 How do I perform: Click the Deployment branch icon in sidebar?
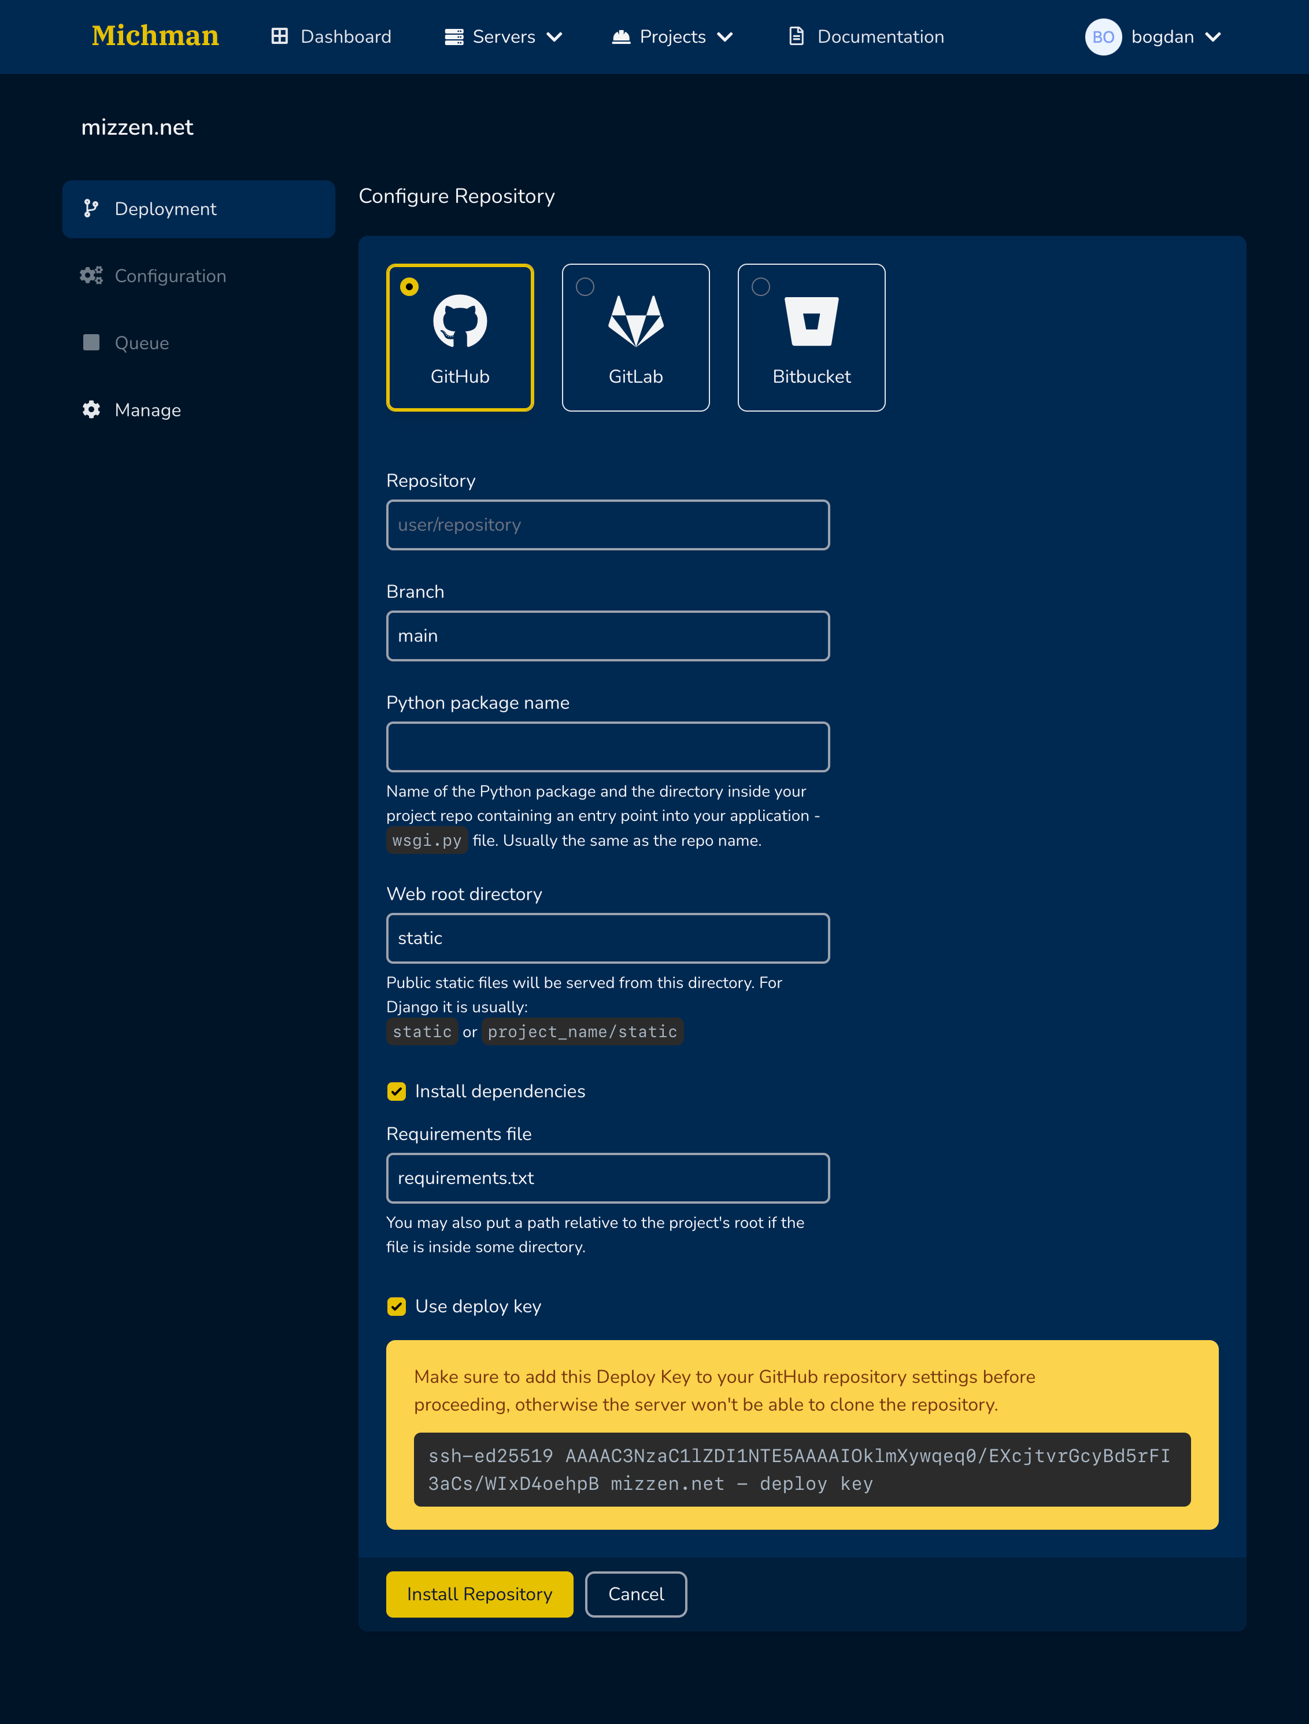click(91, 208)
